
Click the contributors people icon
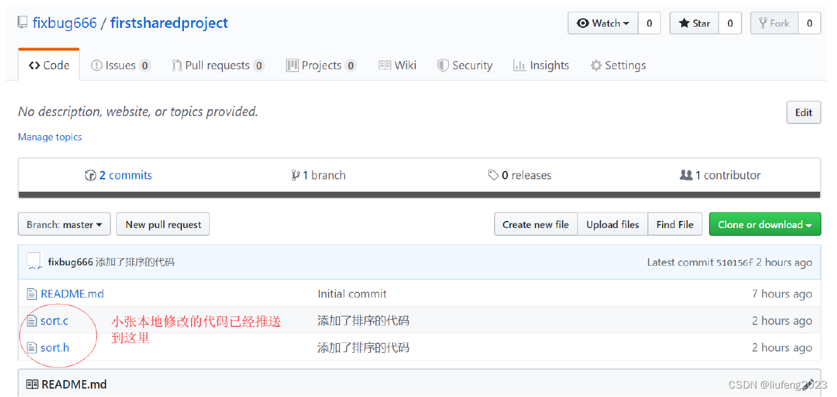[x=686, y=175]
